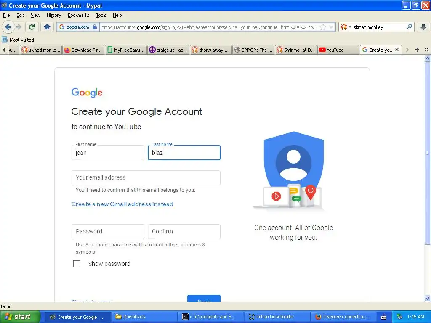Image resolution: width=431 pixels, height=323 pixels.
Task: Open the Help menu
Action: (117, 15)
